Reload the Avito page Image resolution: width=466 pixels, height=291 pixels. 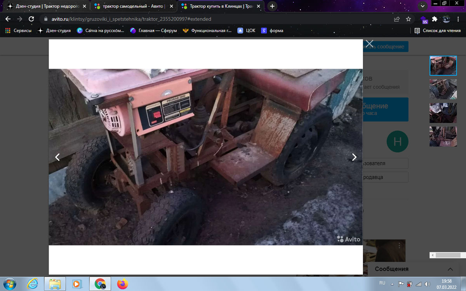coord(31,19)
